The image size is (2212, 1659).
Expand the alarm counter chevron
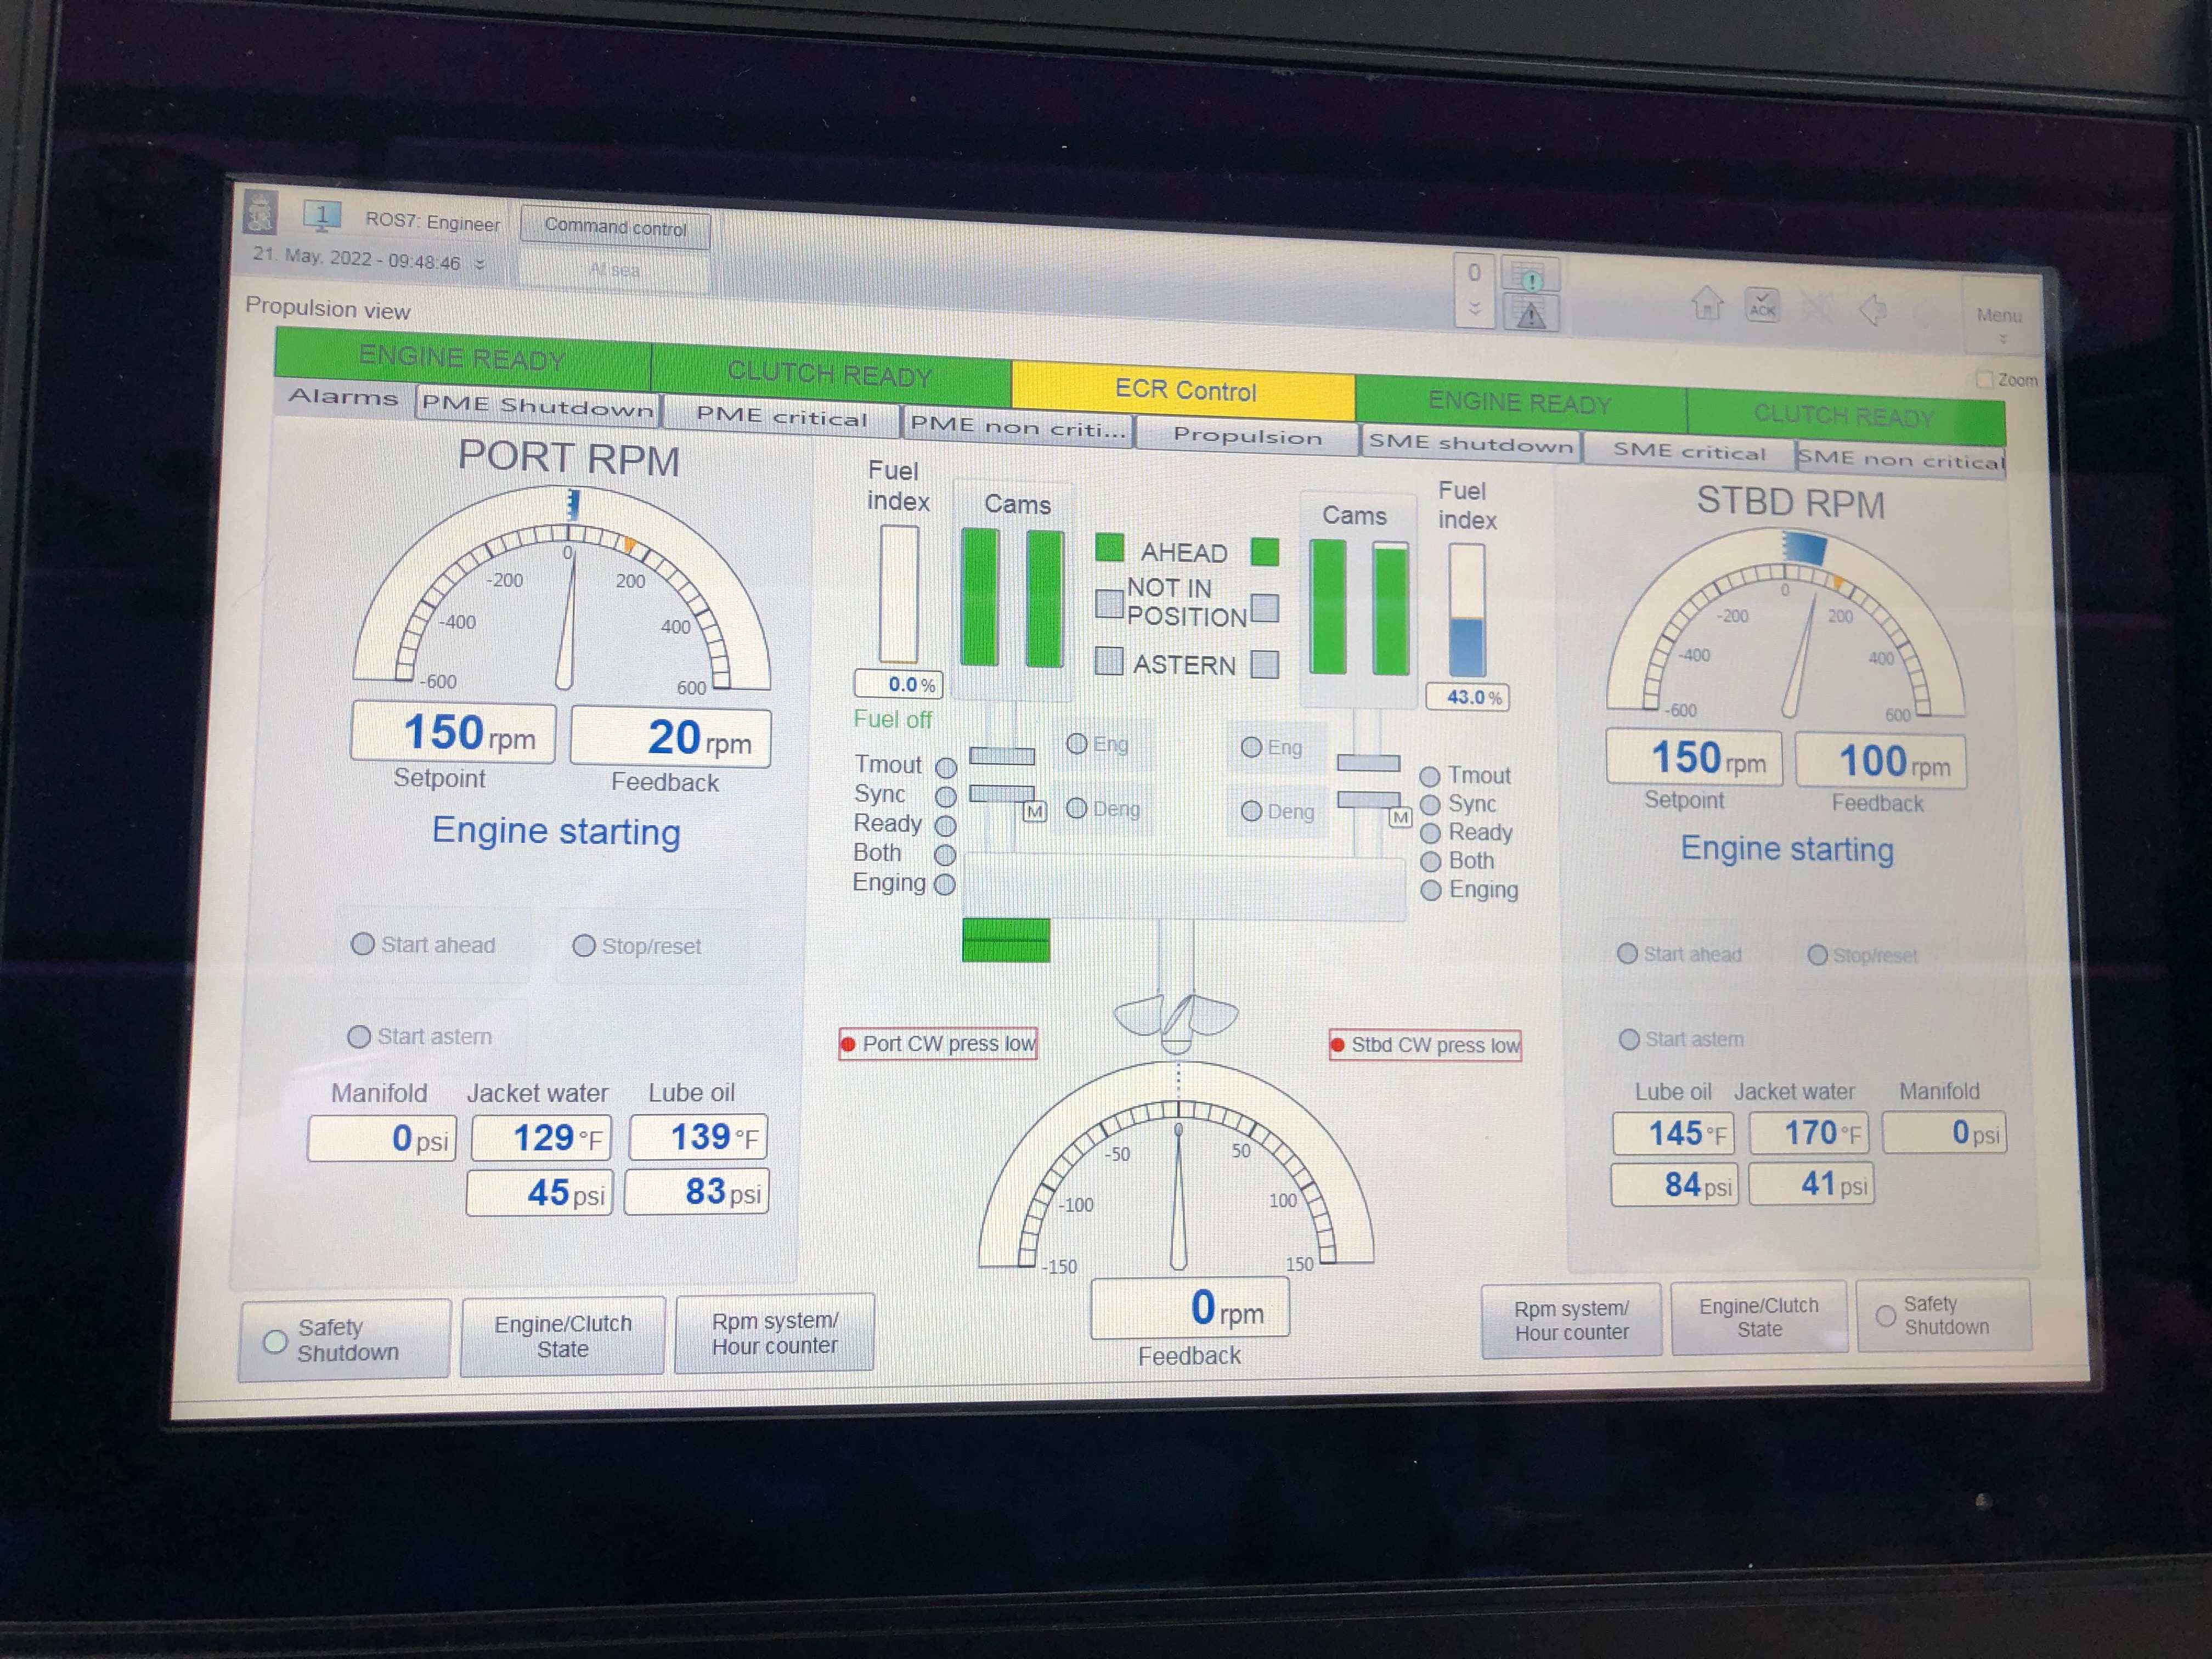coord(1474,308)
